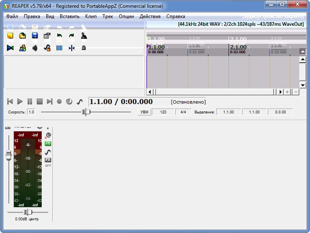Toggle the repeat loop button in transport
The image size is (310, 233).
[x=69, y=102]
